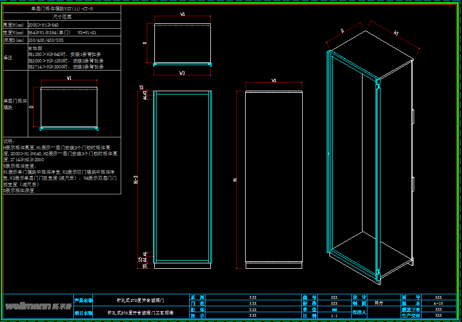Select the W3 dimension below the top plan view
Image resolution: width=462 pixels, height=322 pixels.
tap(182, 73)
